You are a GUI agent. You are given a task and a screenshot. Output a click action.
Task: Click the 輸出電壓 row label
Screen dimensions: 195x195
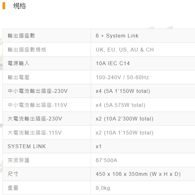(18, 77)
